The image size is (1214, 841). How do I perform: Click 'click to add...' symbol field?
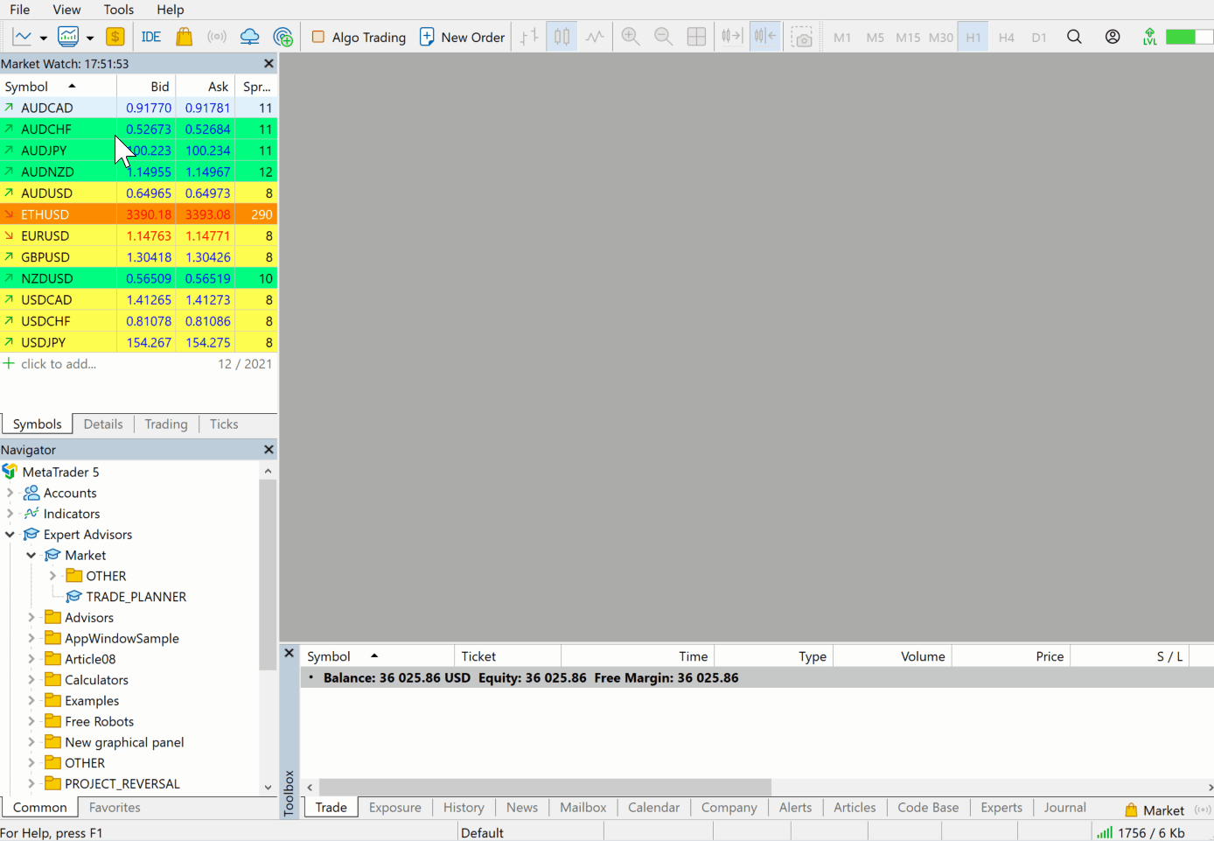pos(59,364)
